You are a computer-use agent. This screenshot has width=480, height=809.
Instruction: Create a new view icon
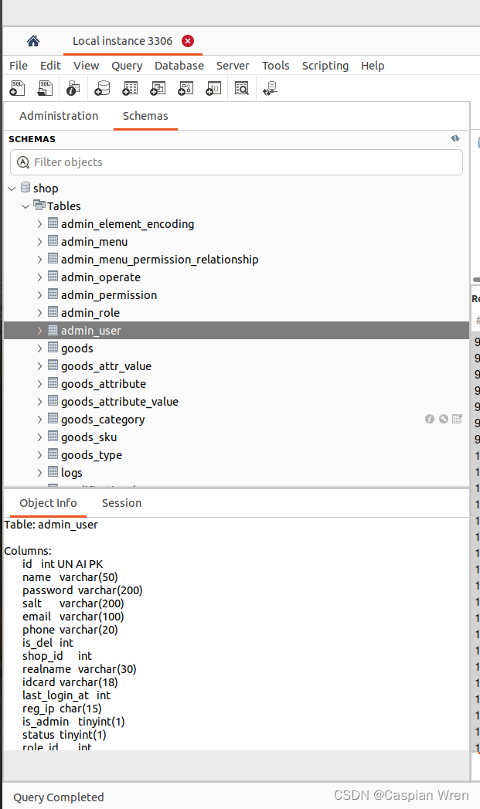[x=158, y=88]
